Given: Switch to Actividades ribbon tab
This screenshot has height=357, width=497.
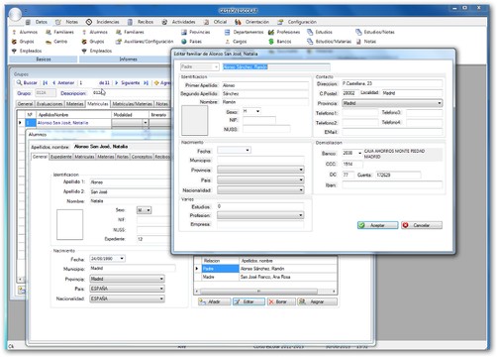Looking at the screenshot, I should (178, 22).
